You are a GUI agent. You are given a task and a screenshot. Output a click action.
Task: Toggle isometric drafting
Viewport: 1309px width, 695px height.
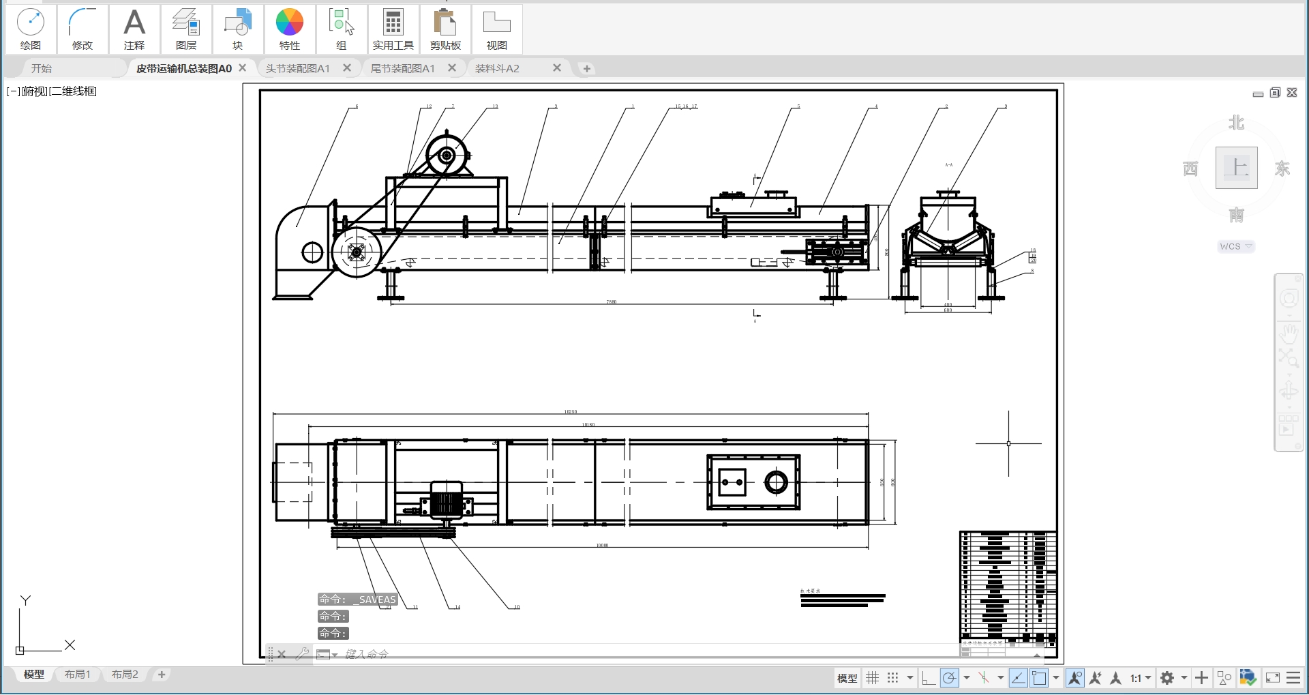pyautogui.click(x=984, y=678)
